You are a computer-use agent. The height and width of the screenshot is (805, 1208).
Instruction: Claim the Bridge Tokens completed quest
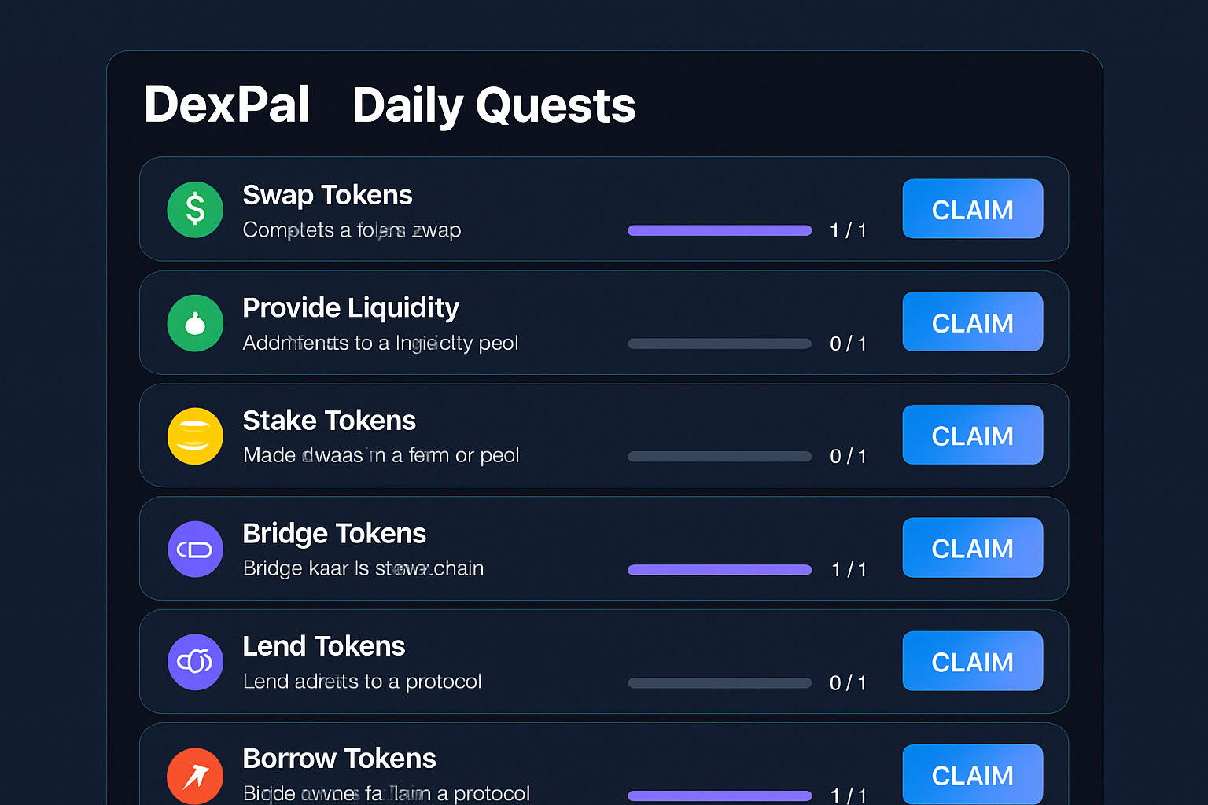point(973,548)
